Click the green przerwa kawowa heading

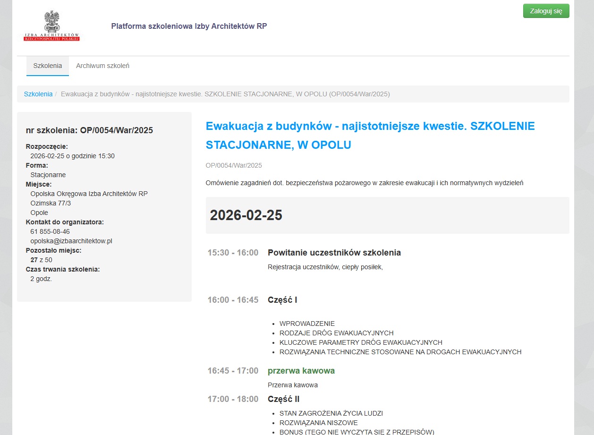point(301,371)
